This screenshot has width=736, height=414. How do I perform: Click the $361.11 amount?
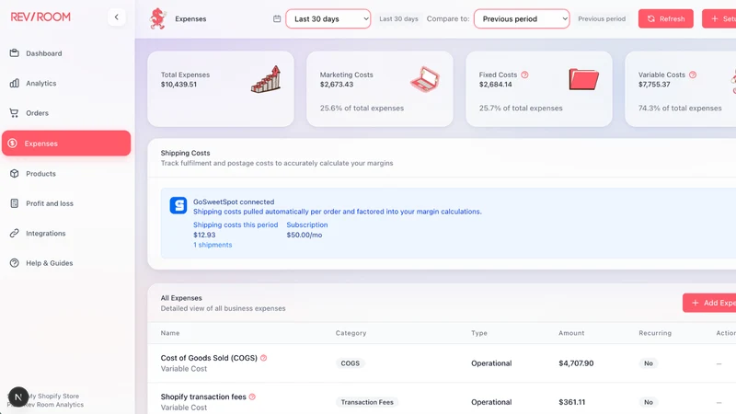[571, 402]
